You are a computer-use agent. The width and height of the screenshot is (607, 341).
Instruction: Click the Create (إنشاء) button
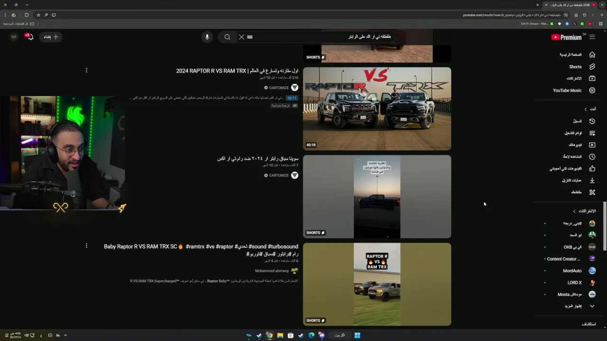(51, 37)
